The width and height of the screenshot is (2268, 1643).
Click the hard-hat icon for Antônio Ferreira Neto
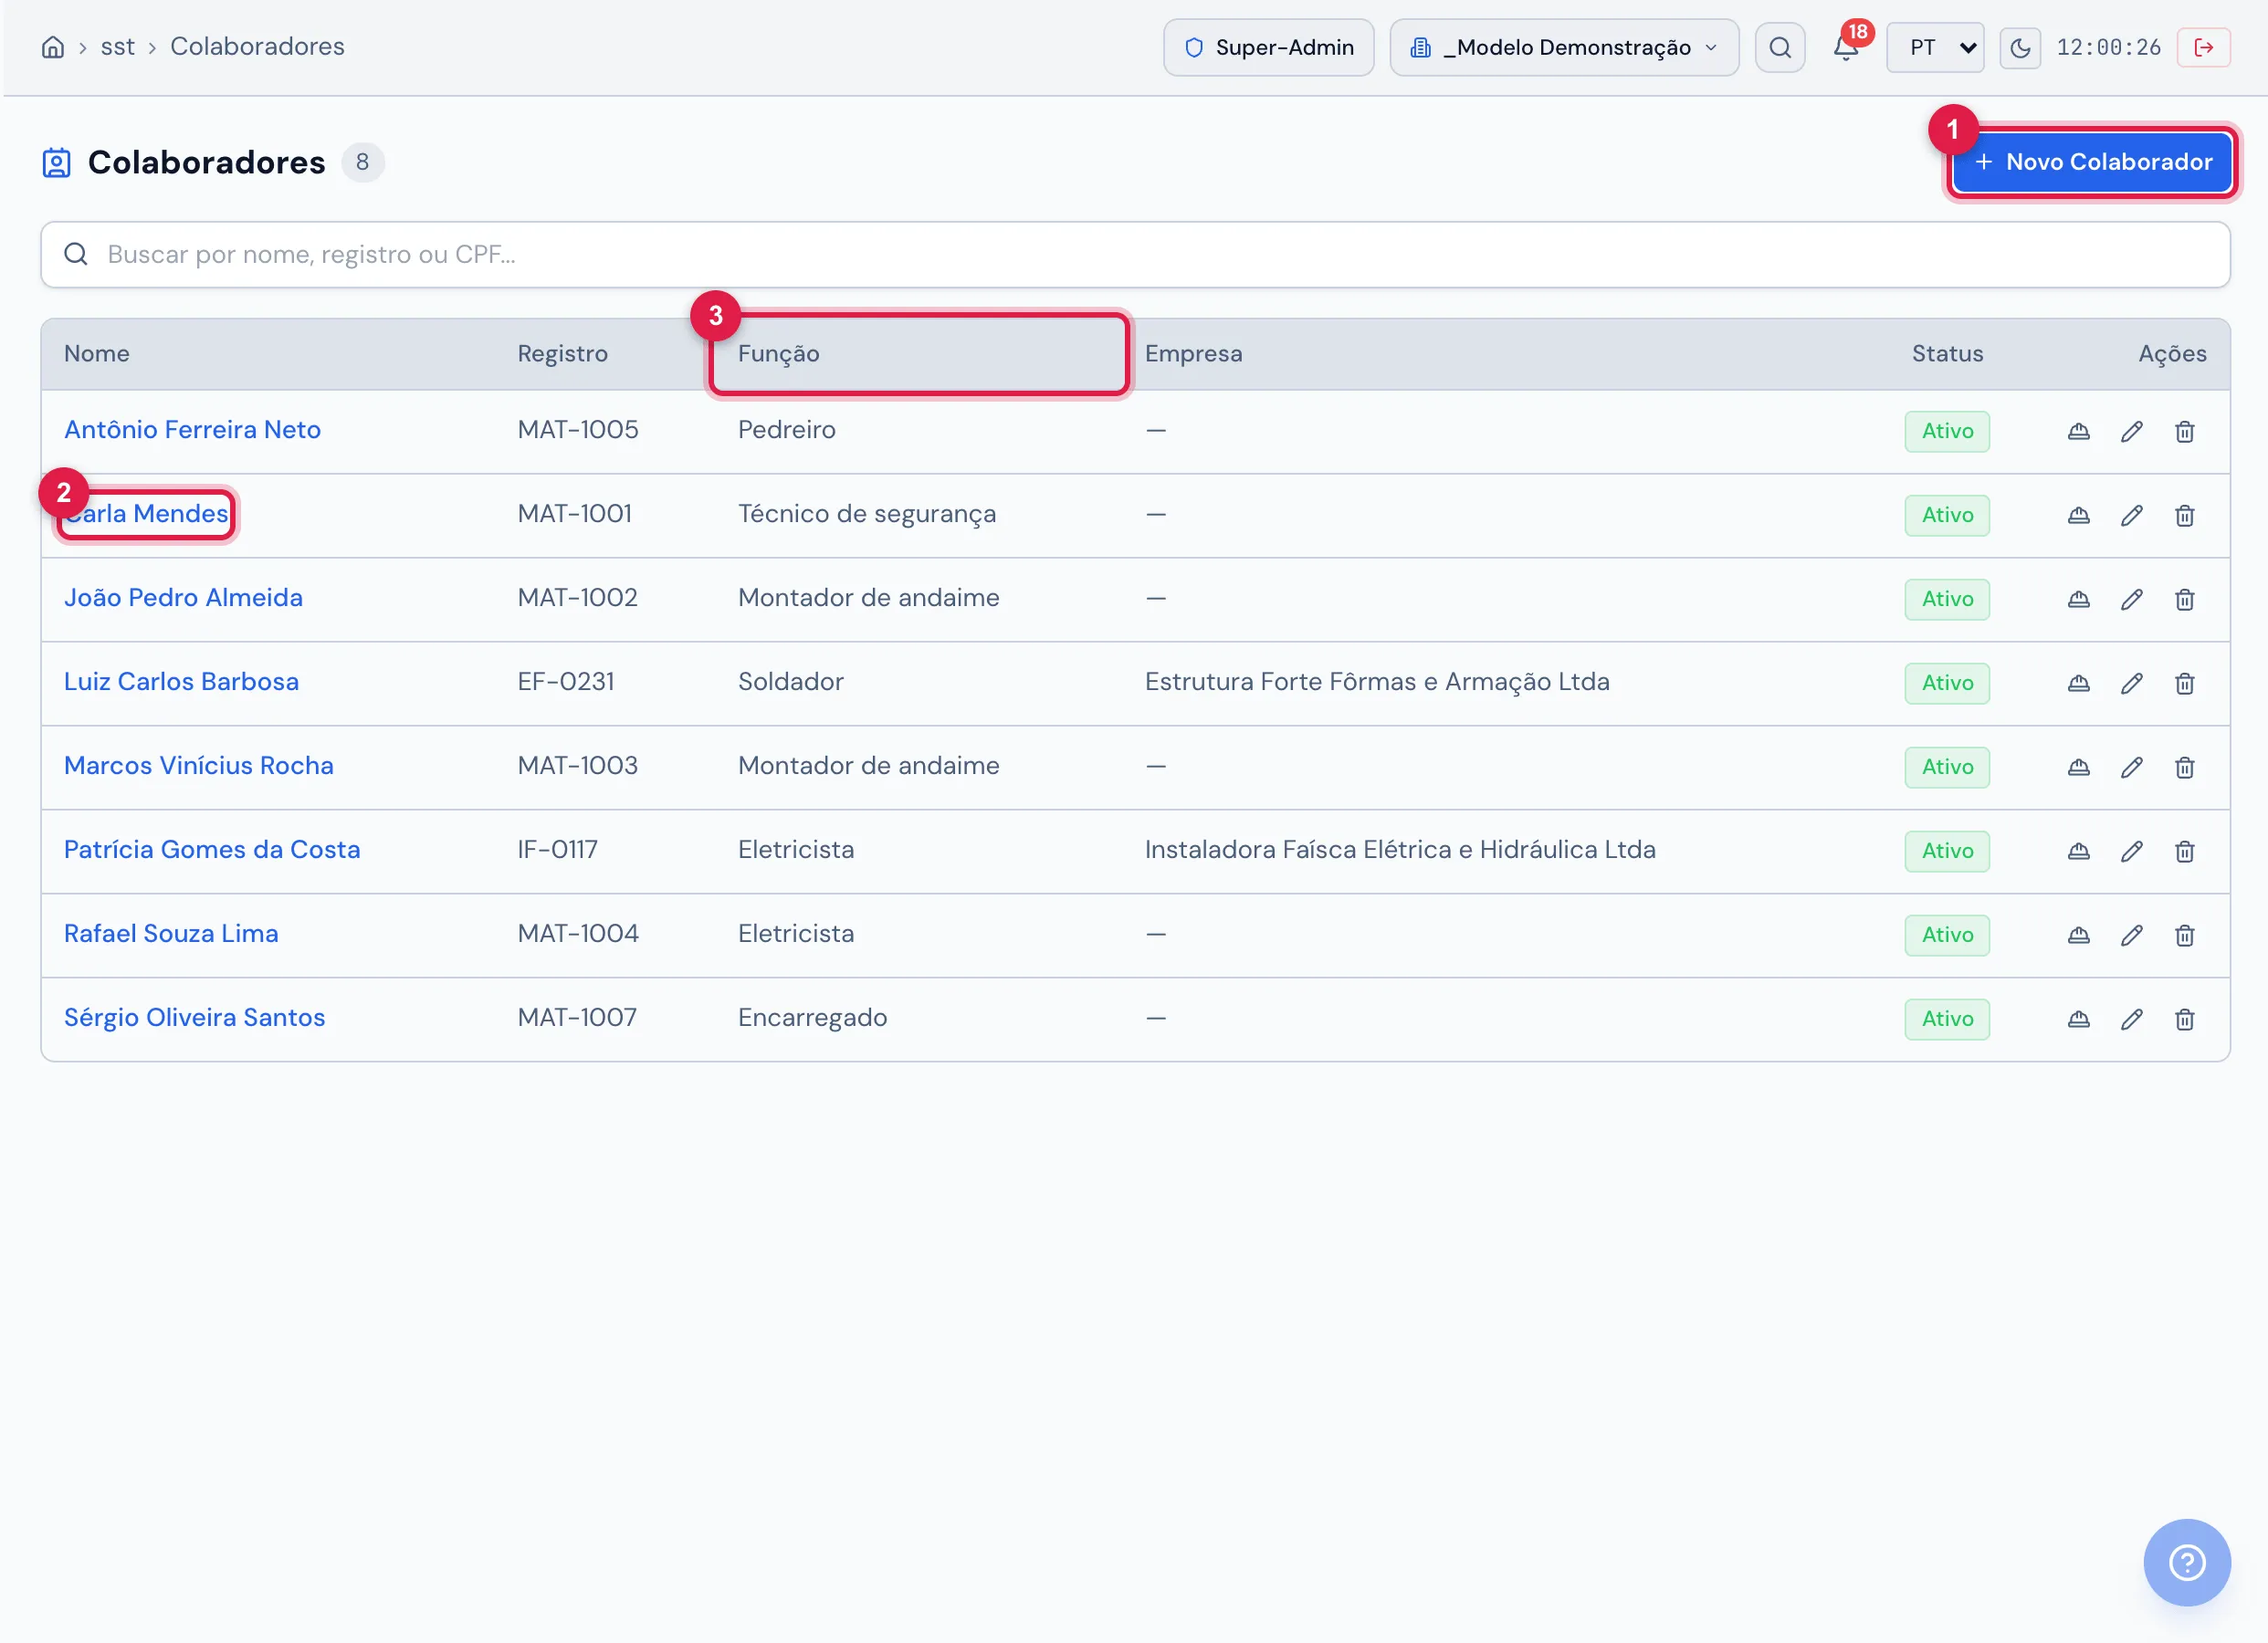(x=2079, y=431)
